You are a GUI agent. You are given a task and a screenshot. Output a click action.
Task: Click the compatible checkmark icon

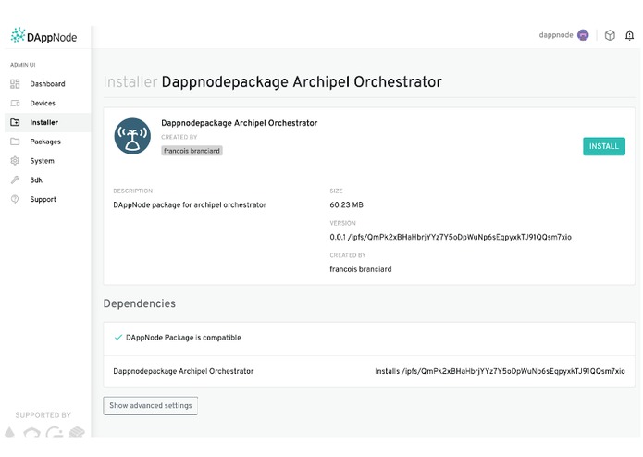coord(118,338)
